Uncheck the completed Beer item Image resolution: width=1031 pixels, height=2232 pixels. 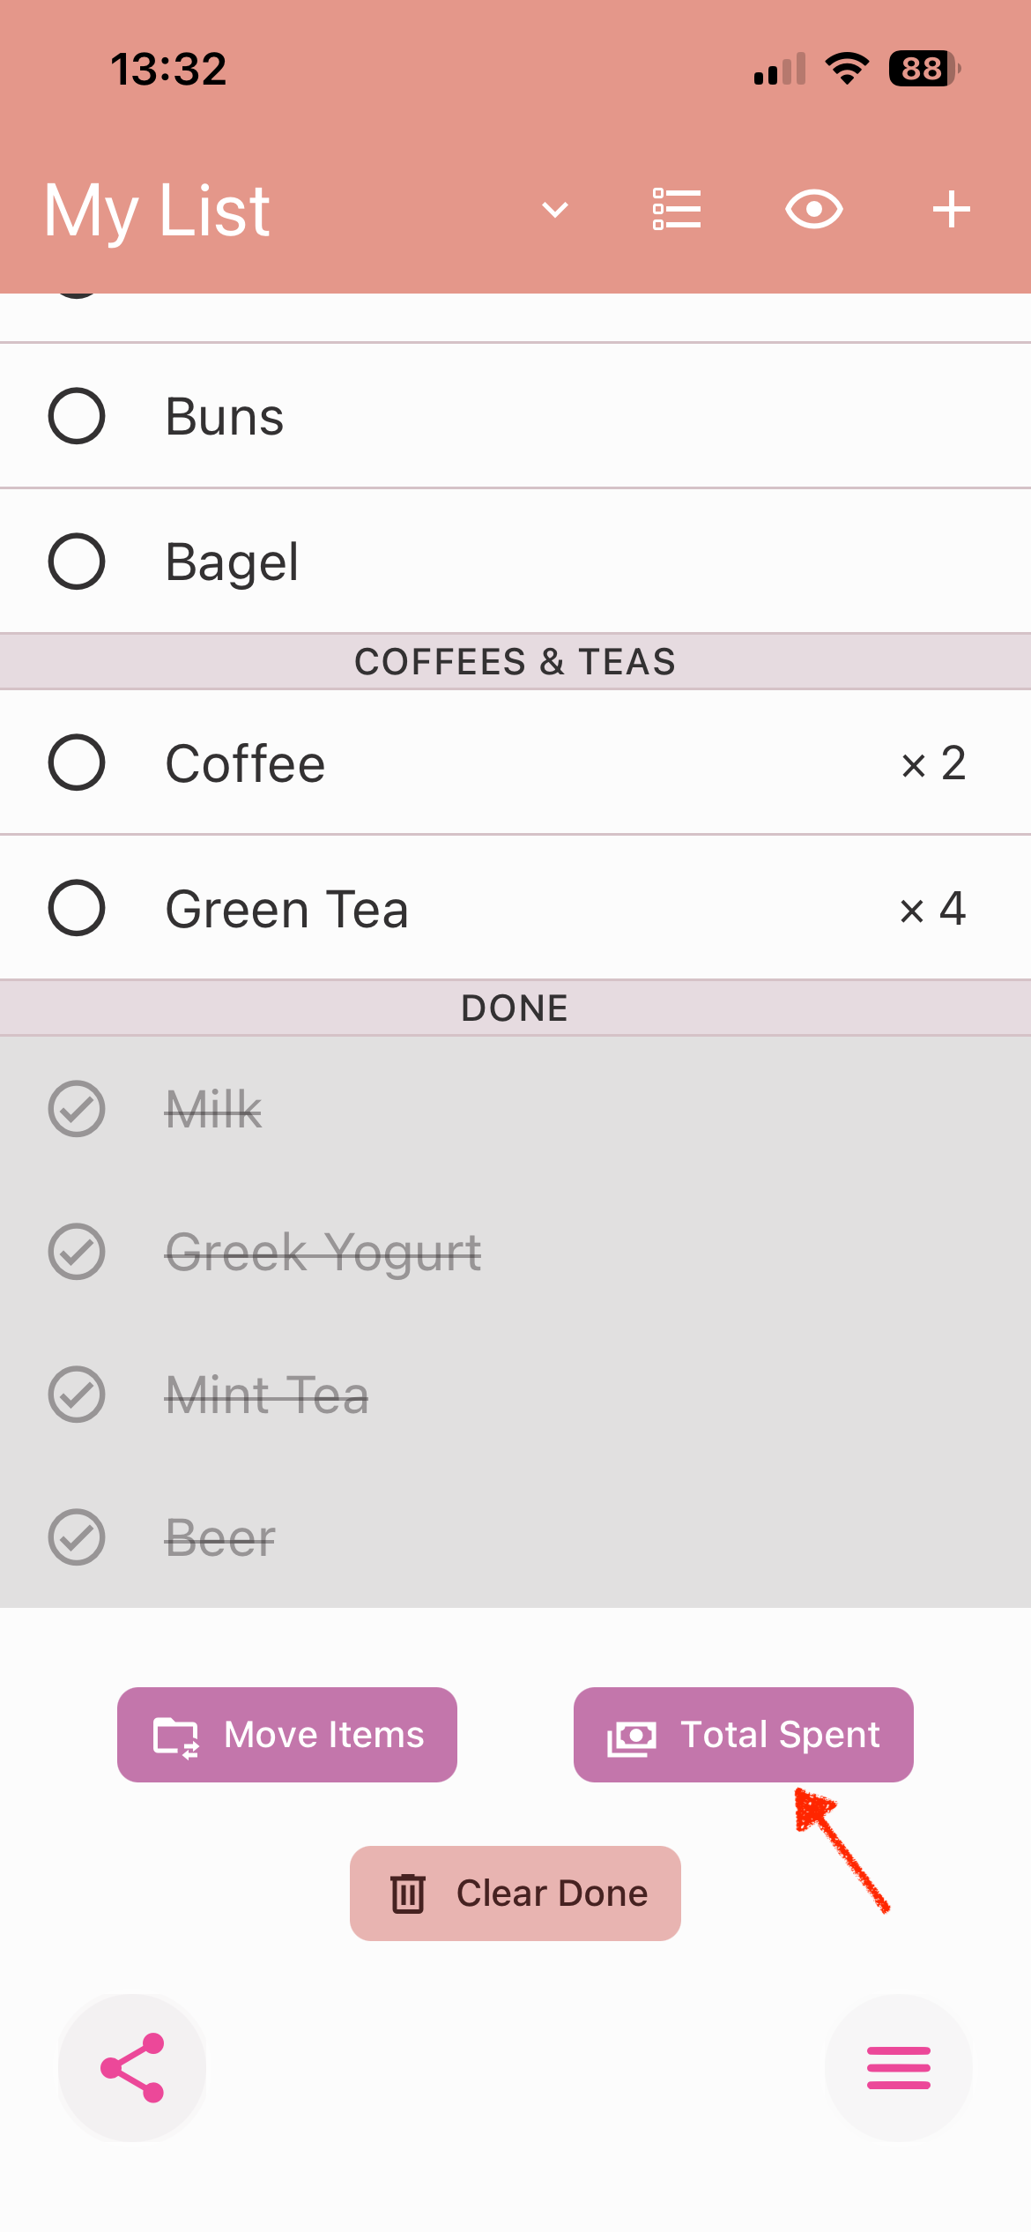click(77, 1538)
